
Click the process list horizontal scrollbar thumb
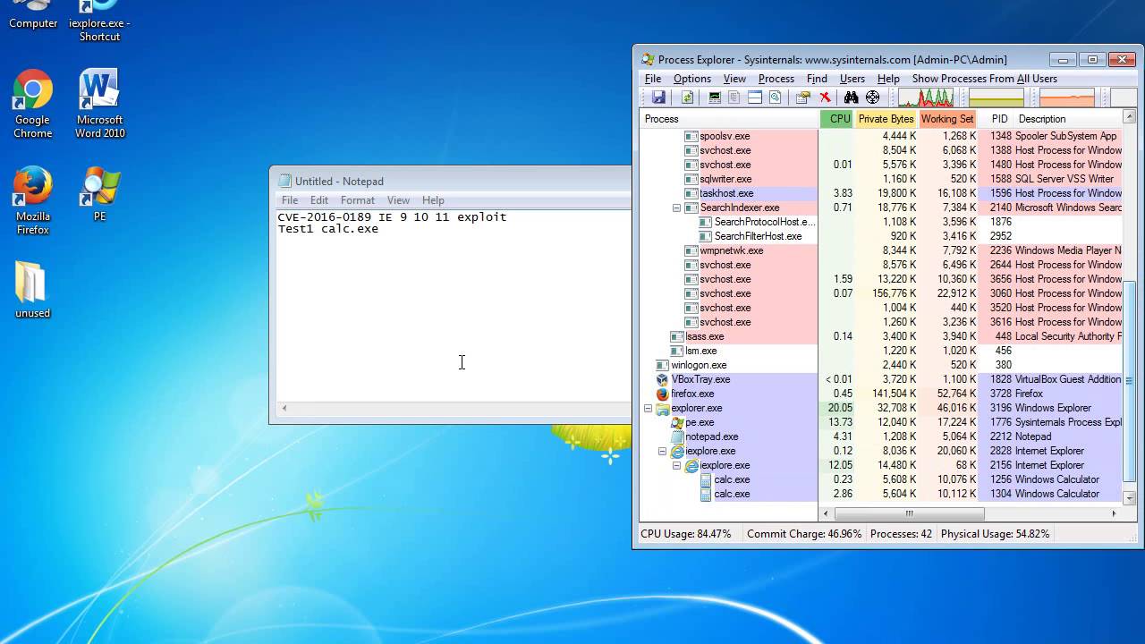(909, 513)
